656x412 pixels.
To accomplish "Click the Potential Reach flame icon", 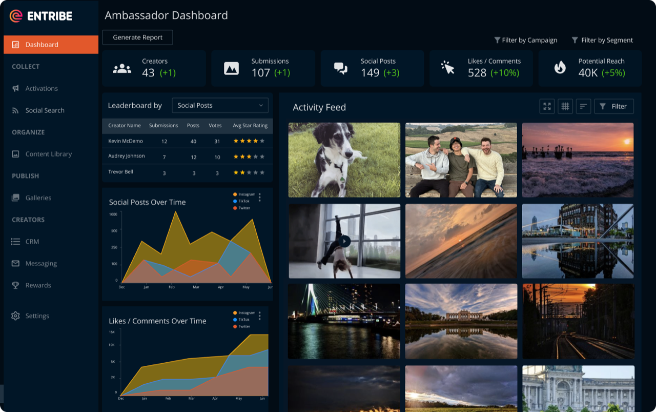I will pos(560,68).
